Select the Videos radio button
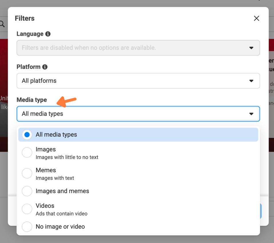Screen dimensions: 274x243 coord(27,209)
